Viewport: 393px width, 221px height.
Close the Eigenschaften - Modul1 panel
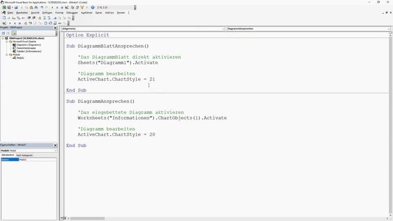(55, 145)
